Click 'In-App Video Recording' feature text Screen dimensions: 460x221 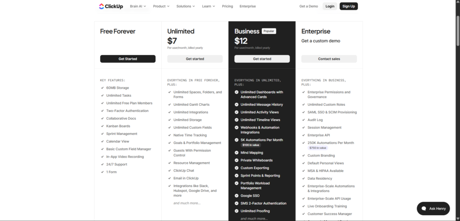point(125,156)
